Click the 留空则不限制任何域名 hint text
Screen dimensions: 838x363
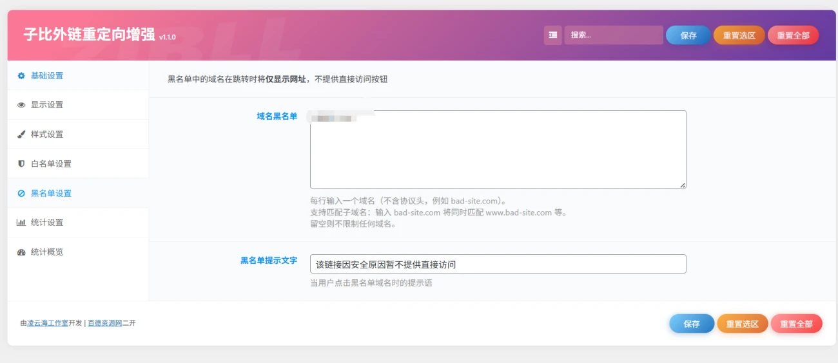click(353, 224)
